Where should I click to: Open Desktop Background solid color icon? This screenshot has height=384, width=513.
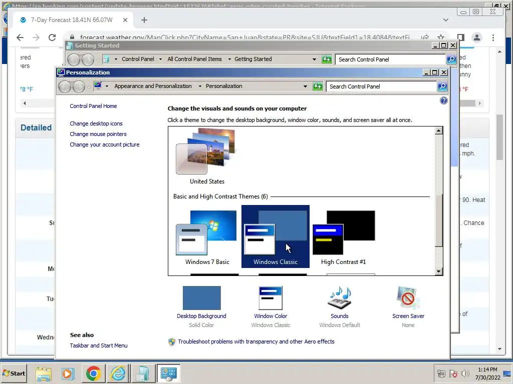click(201, 298)
